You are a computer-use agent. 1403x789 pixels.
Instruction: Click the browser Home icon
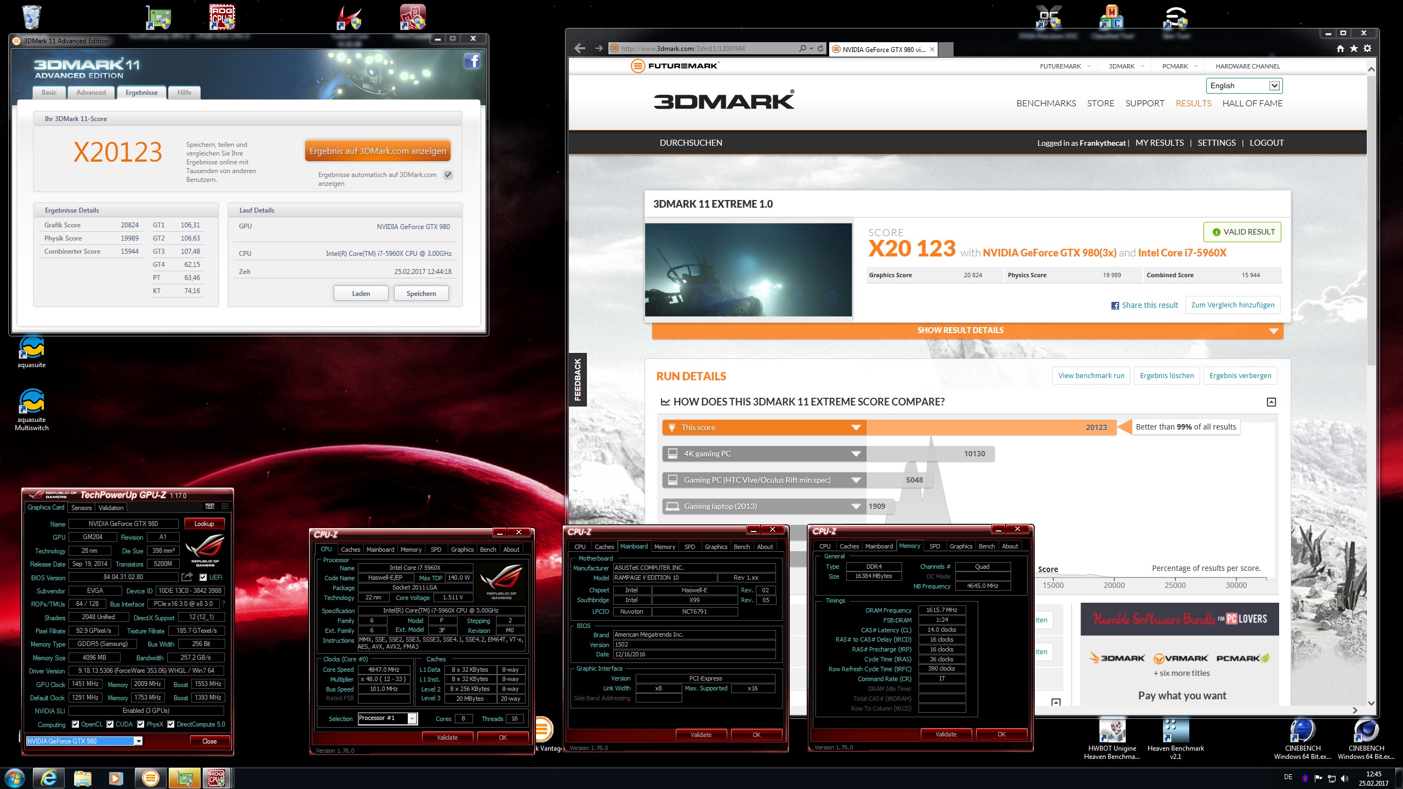point(1341,49)
